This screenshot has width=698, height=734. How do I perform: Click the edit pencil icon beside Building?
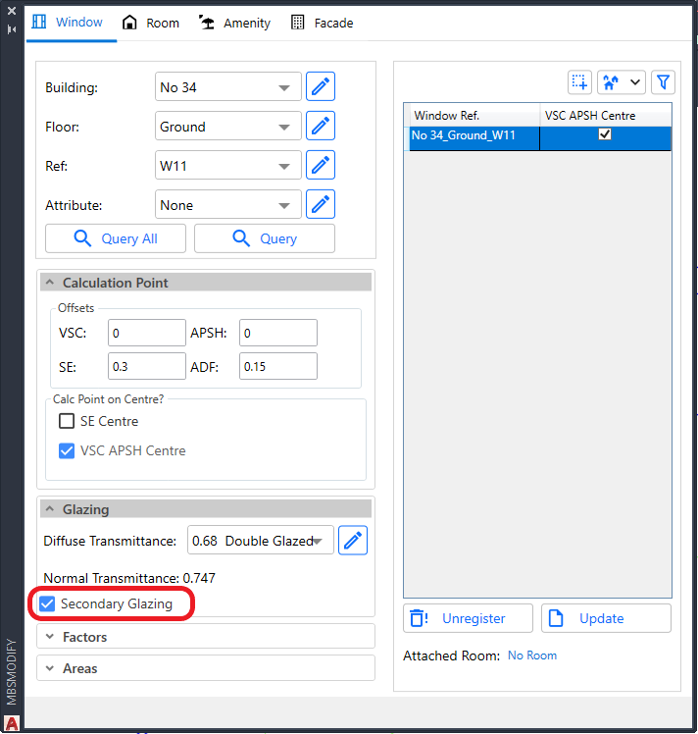321,87
